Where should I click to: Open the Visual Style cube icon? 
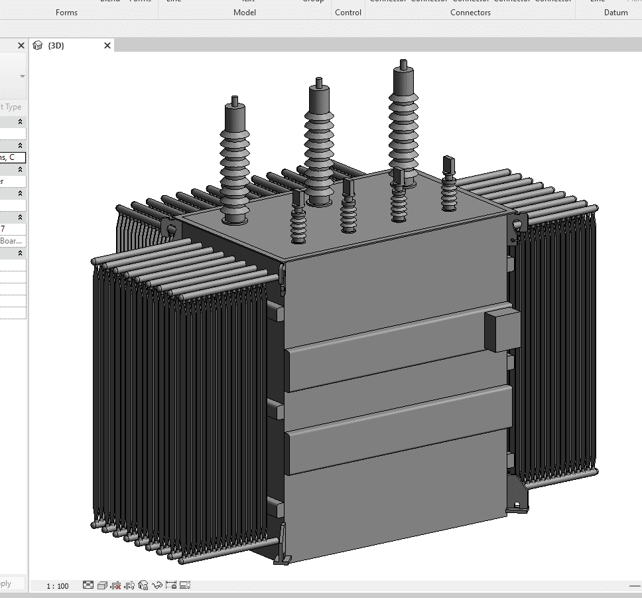(x=102, y=585)
